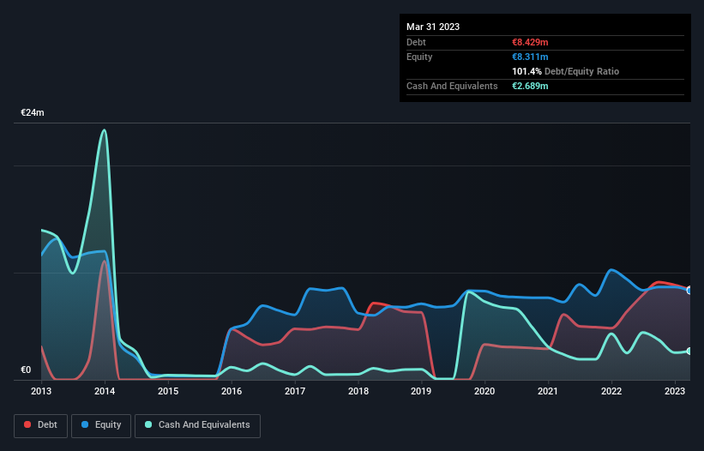The width and height of the screenshot is (704, 451).
Task: Click the Cash endpoint marker at Mar 2023
Action: coord(689,351)
